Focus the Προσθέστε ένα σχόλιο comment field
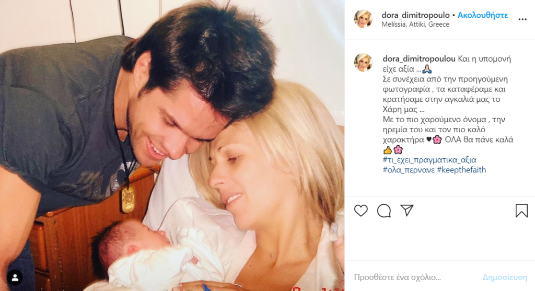The height and width of the screenshot is (291, 535). click(x=414, y=277)
